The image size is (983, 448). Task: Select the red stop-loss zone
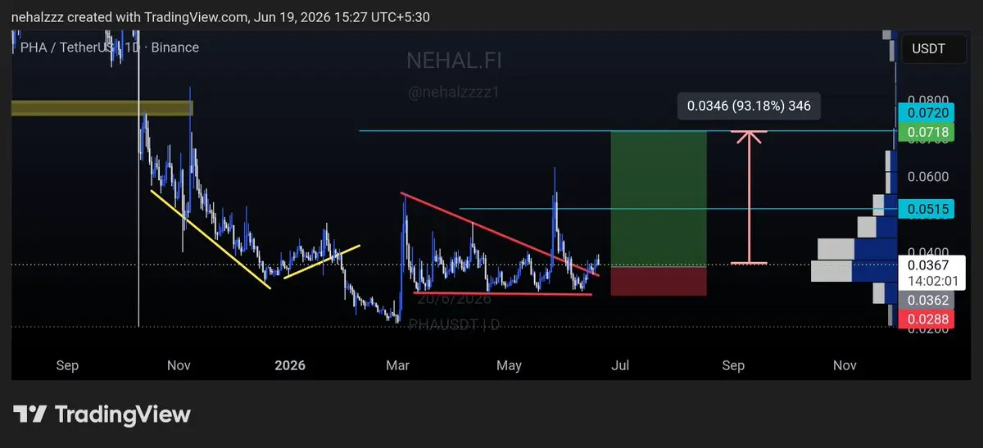(x=658, y=281)
